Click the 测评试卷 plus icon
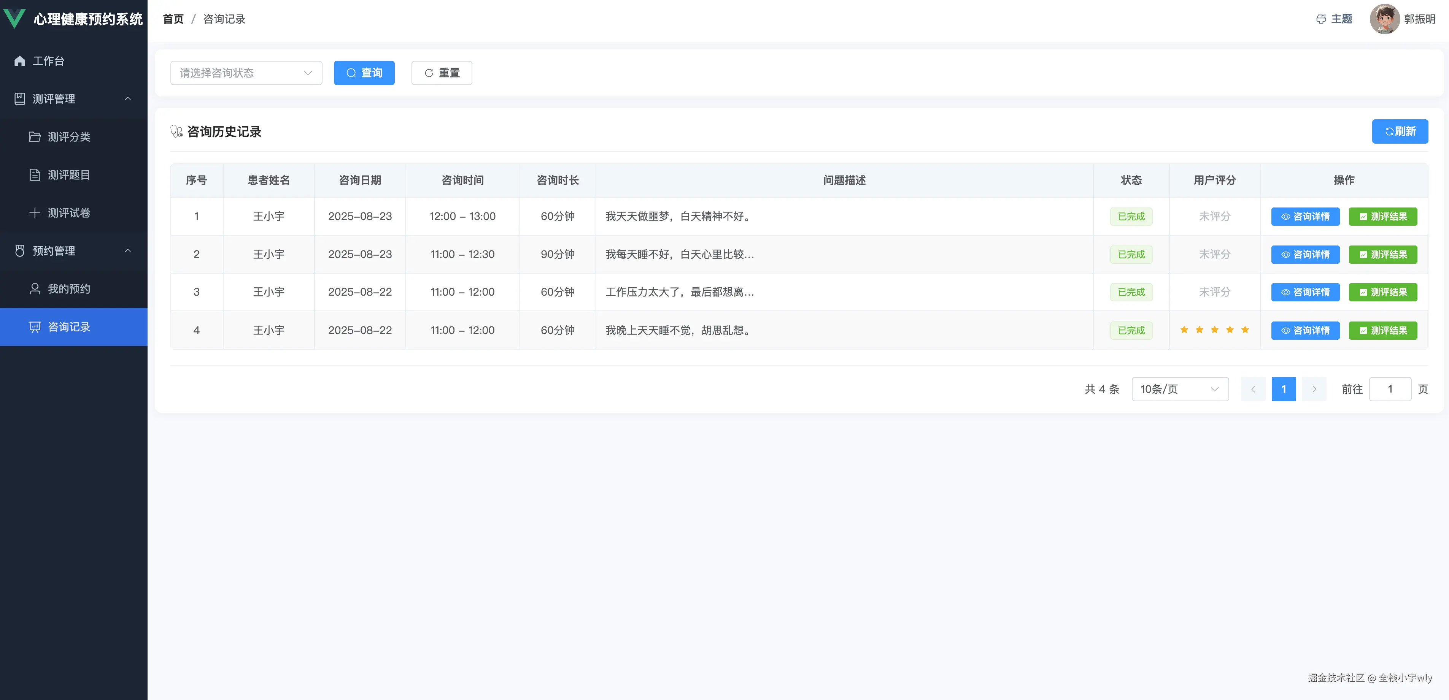This screenshot has width=1449, height=700. tap(34, 212)
